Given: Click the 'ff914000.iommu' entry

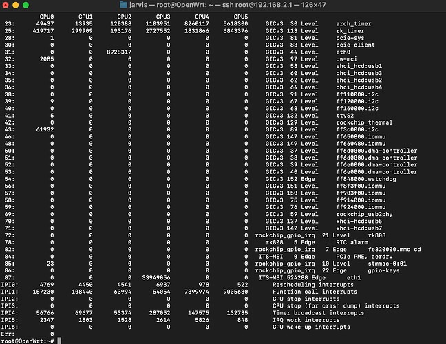Looking at the screenshot, I should click(361, 200).
